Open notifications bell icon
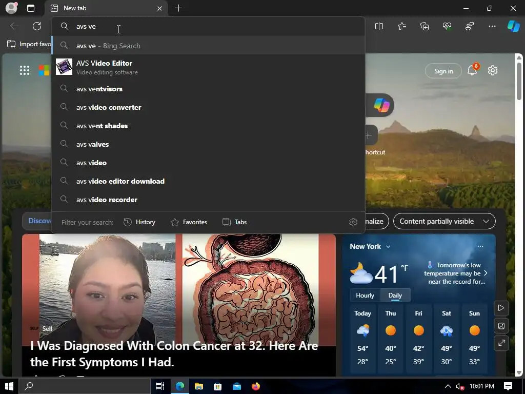This screenshot has width=525, height=394. click(x=472, y=70)
